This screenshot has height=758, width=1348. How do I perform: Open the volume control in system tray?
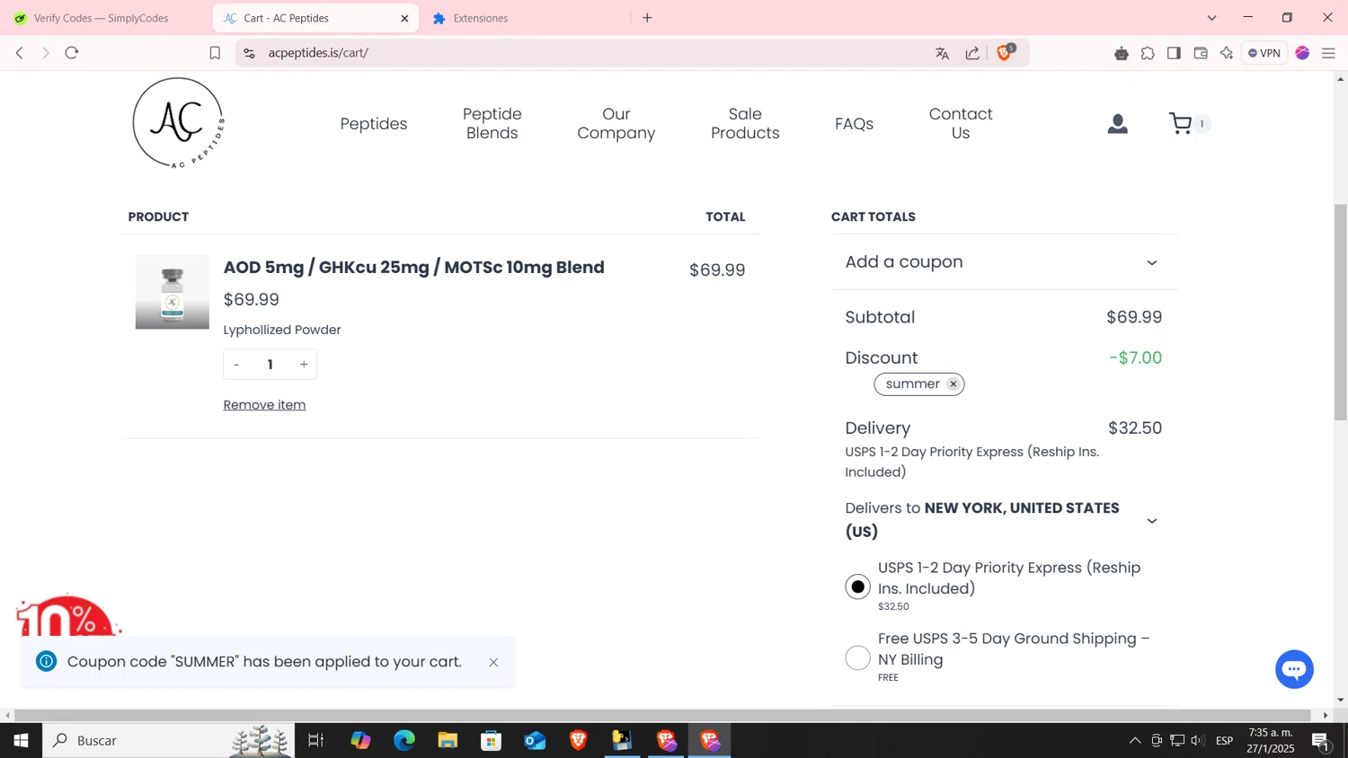1198,740
